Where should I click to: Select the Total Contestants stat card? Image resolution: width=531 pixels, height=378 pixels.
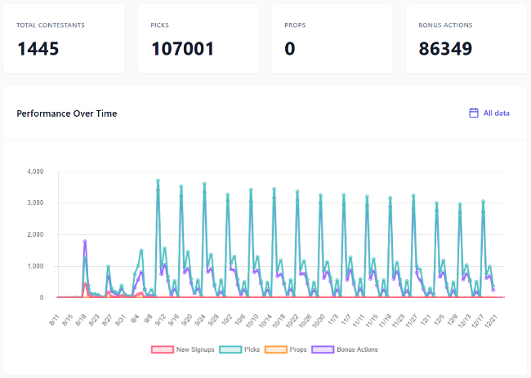pyautogui.click(x=64, y=38)
